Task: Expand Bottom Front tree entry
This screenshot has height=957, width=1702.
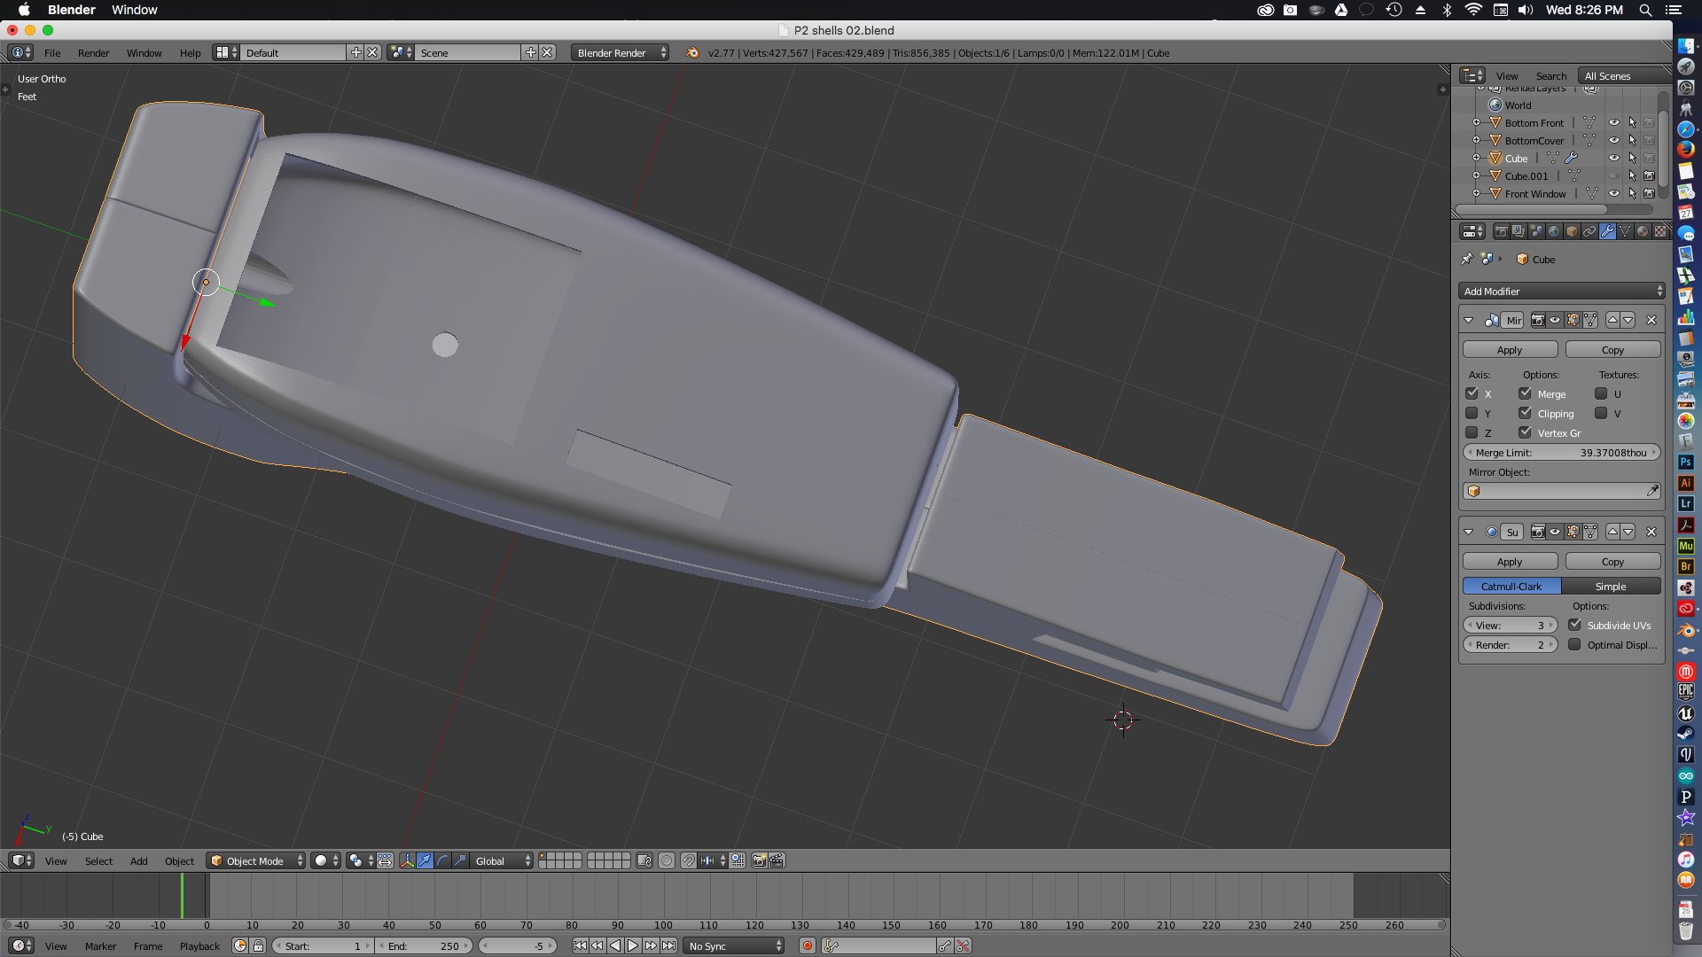Action: point(1477,122)
